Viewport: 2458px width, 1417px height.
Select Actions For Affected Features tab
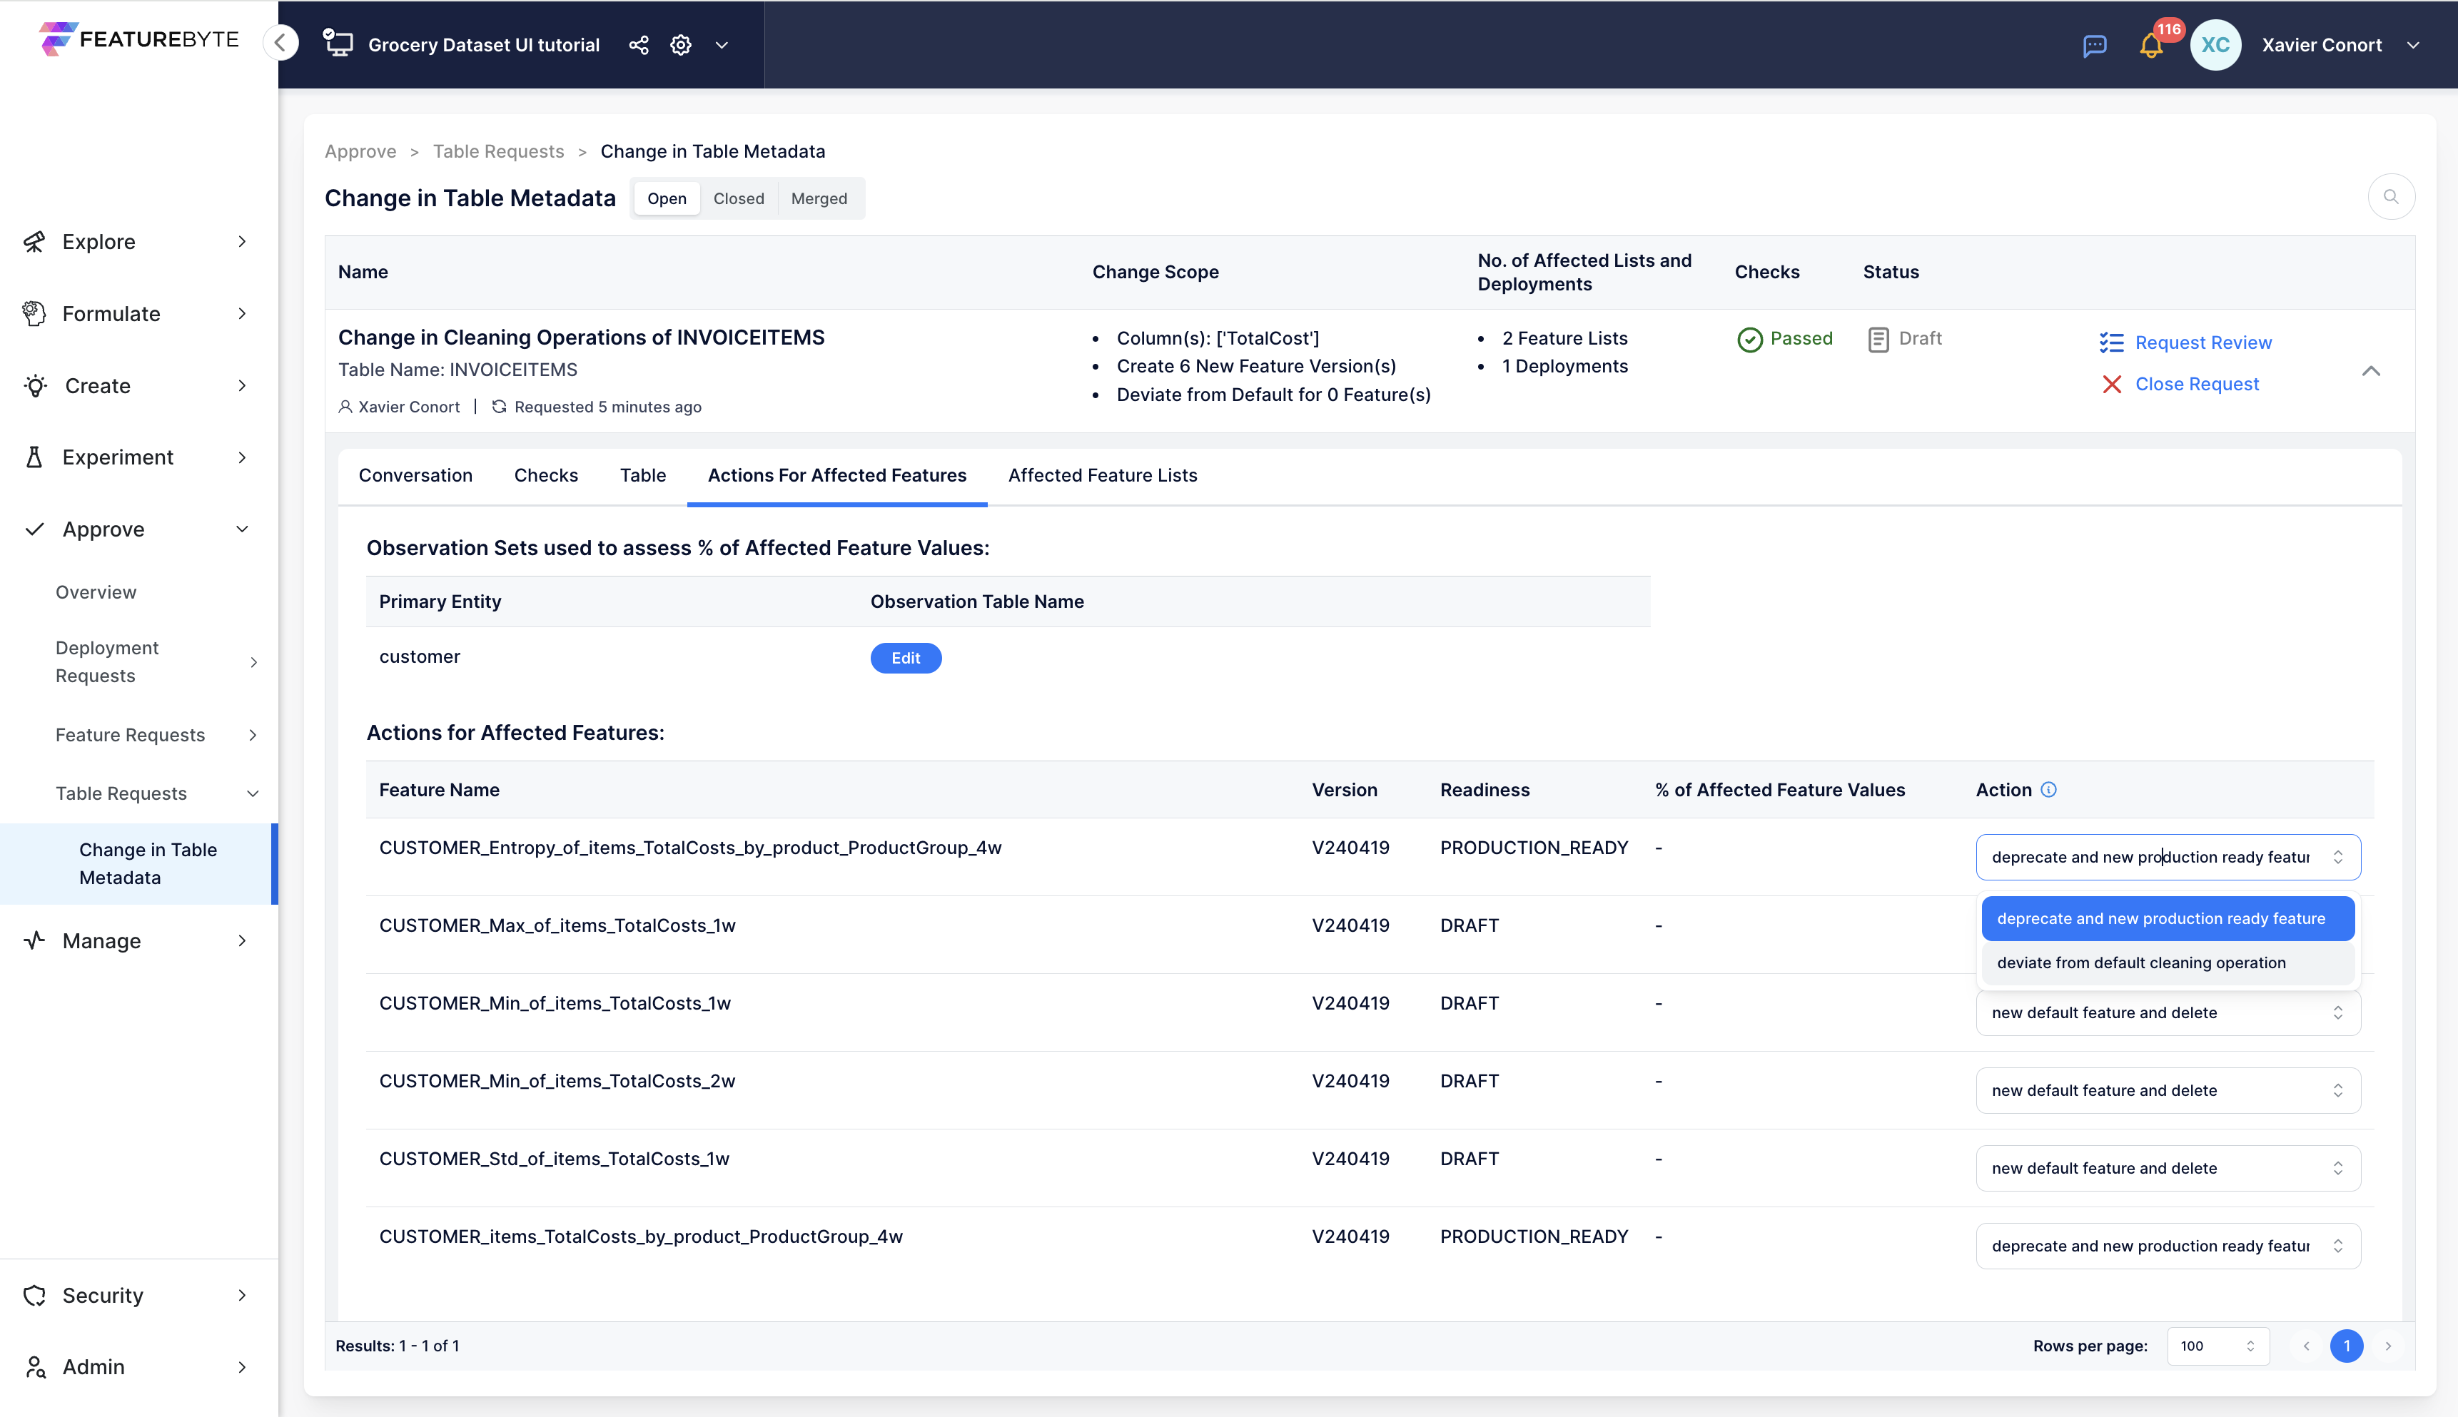coord(837,475)
